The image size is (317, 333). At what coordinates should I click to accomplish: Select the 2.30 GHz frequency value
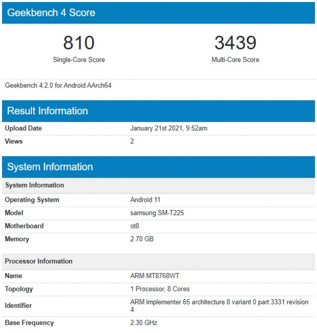coord(143,323)
